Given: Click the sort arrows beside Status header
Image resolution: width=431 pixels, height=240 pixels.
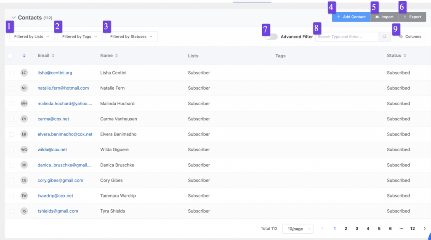Looking at the screenshot, I should 405,56.
